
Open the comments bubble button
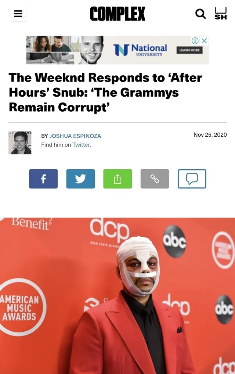(x=192, y=179)
